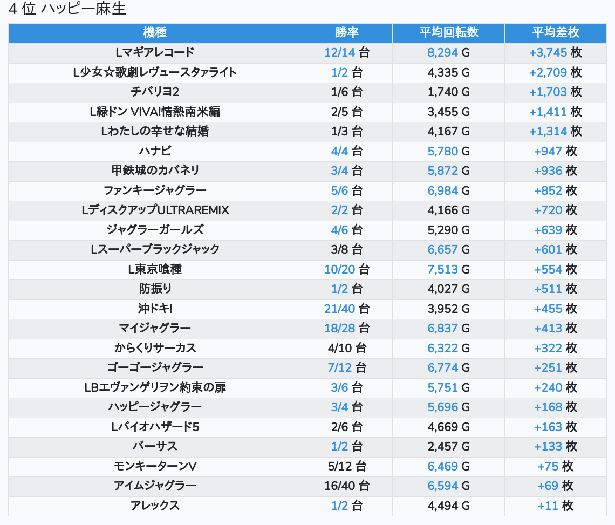Click win rate 1/3 台

click(347, 132)
